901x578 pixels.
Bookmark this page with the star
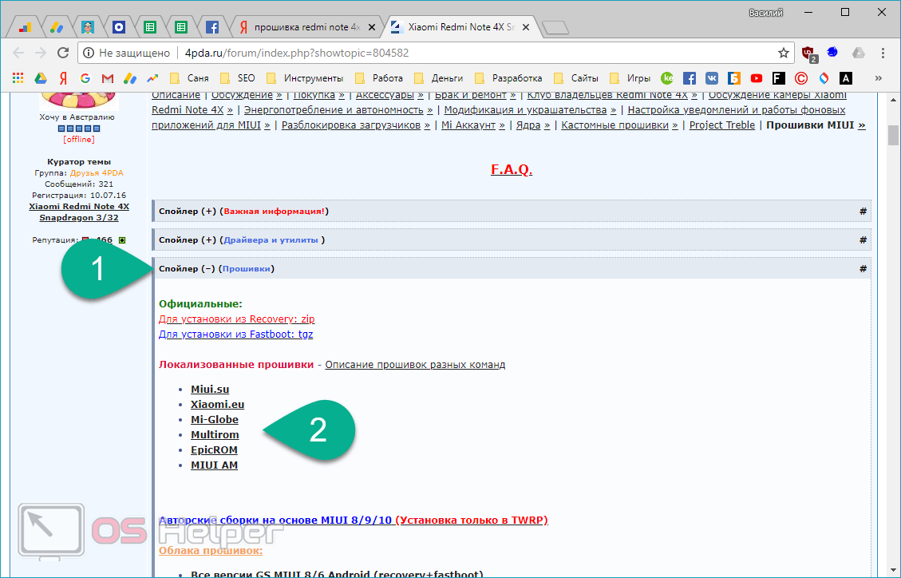tap(783, 53)
